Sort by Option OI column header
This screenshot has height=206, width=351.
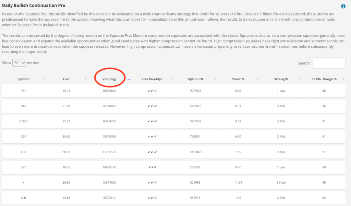tap(195, 79)
